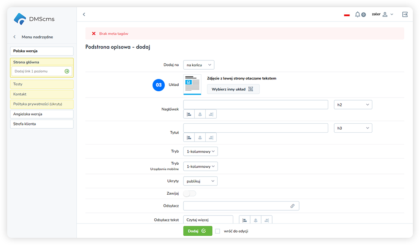The width and height of the screenshot is (420, 245).
Task: Toggle the Zawijaj switch
Action: 190,193
